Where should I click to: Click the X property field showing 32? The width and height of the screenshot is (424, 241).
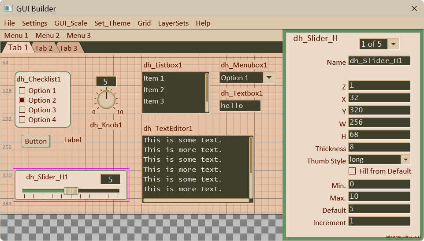click(379, 98)
